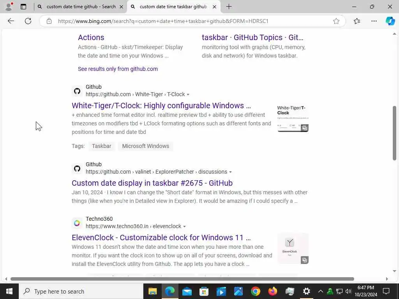Click the Techno360 site favicon
Screen dimensions: 399x299
pyautogui.click(x=77, y=223)
